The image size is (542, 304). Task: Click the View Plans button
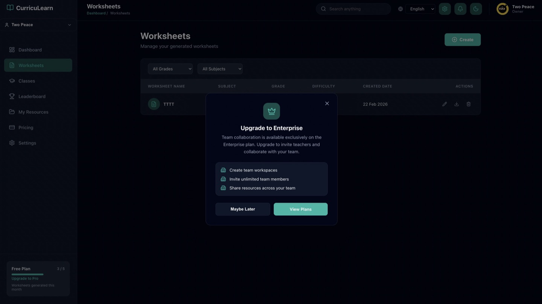pyautogui.click(x=301, y=209)
